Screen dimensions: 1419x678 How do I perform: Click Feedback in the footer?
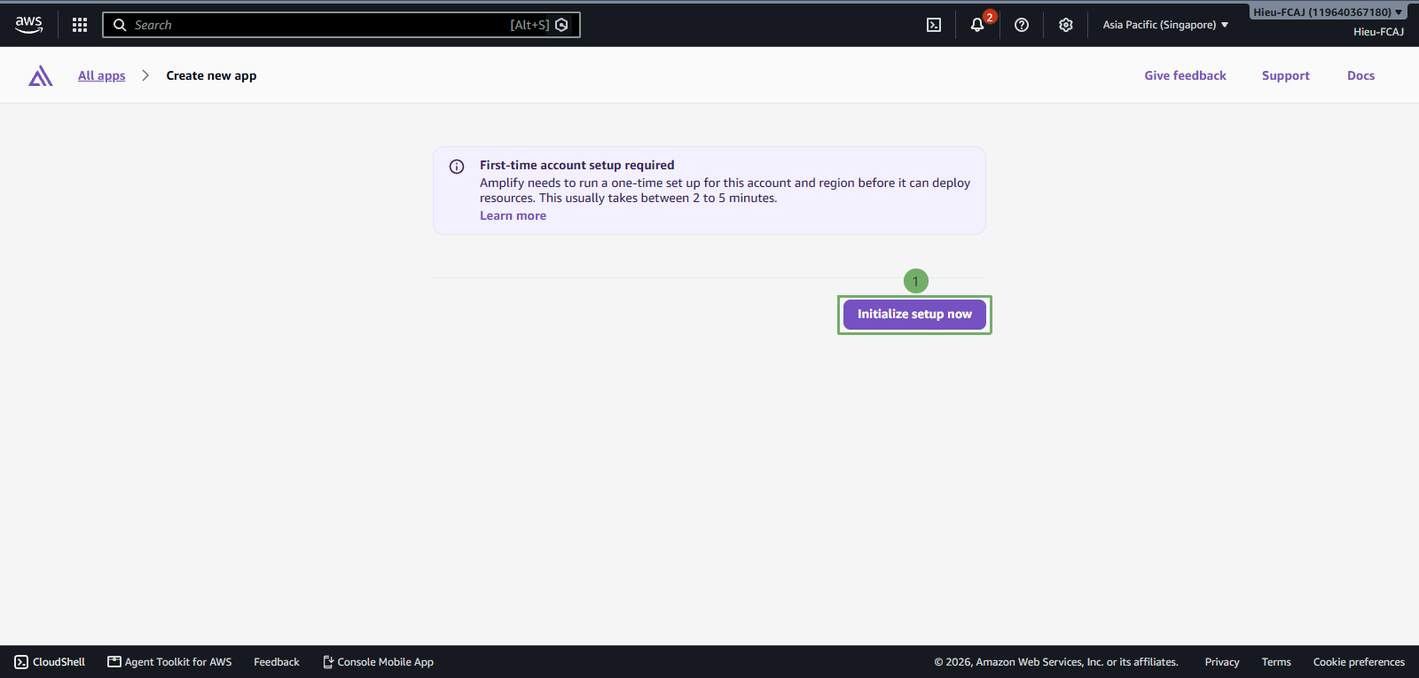(277, 662)
